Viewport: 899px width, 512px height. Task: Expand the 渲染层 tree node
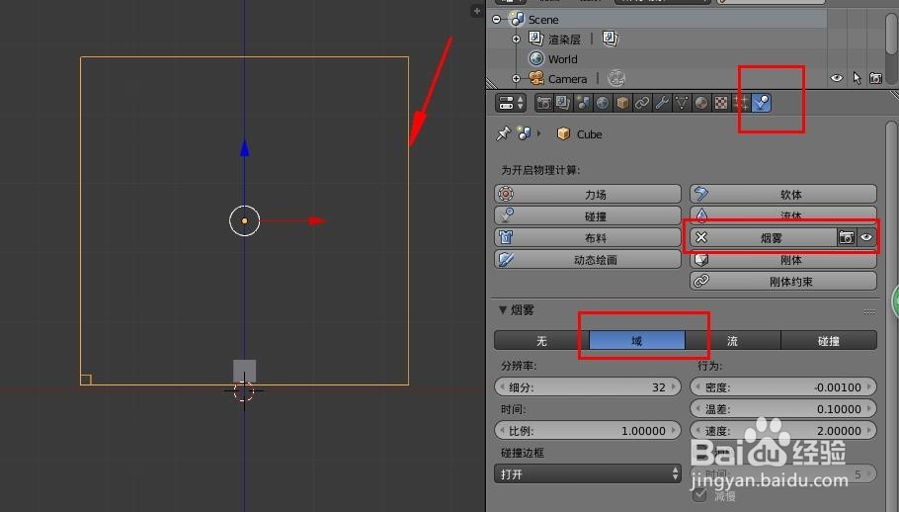516,39
